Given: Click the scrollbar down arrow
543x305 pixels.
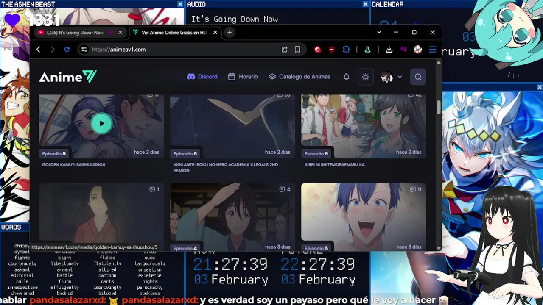Looking at the screenshot, I should (439, 248).
